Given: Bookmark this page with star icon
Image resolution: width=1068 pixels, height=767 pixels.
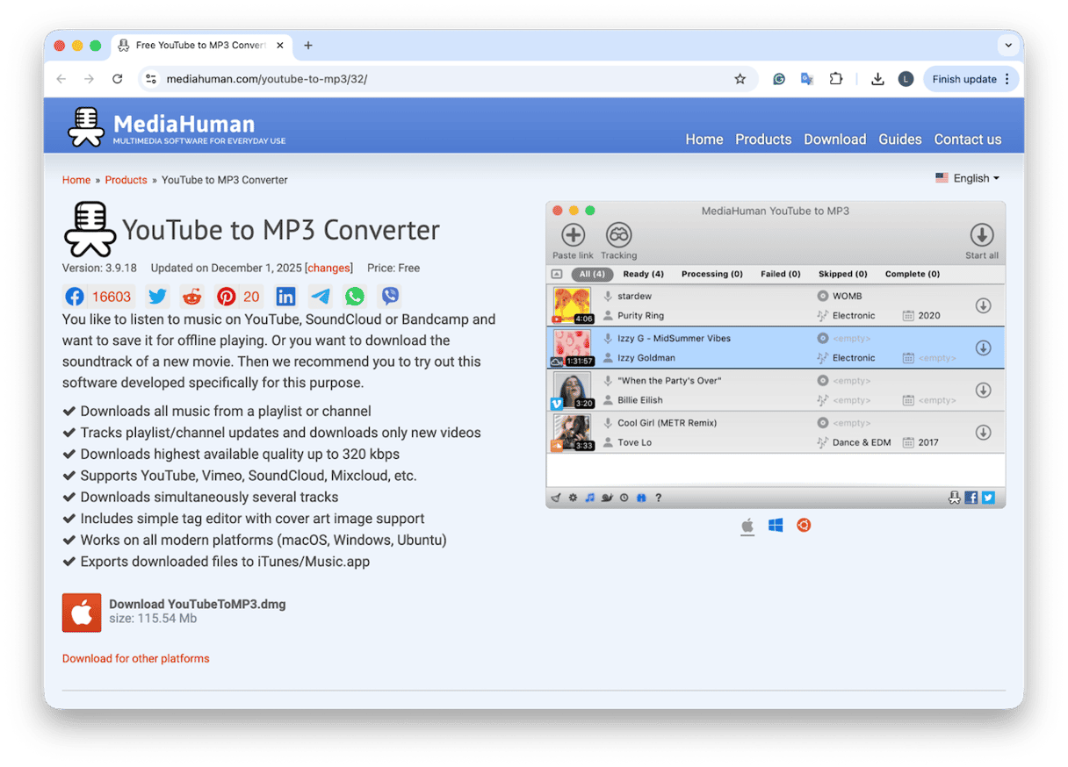Looking at the screenshot, I should (x=740, y=79).
